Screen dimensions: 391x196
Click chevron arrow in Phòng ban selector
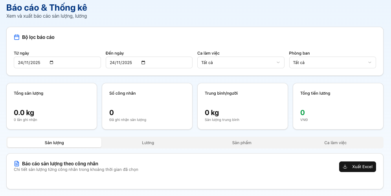coord(370,62)
